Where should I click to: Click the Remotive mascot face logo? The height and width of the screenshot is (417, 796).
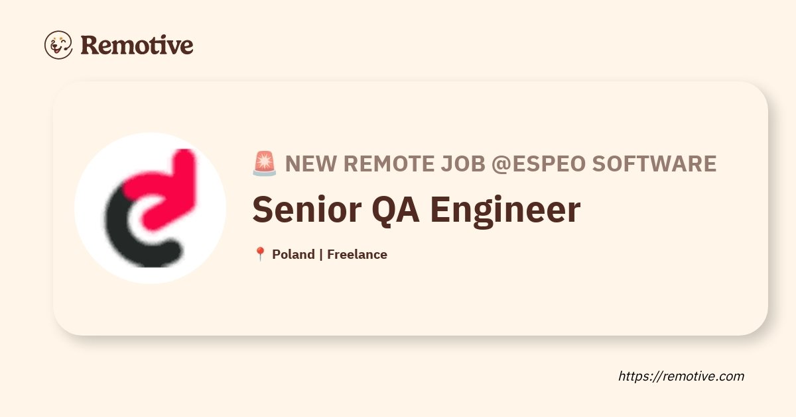click(x=58, y=45)
